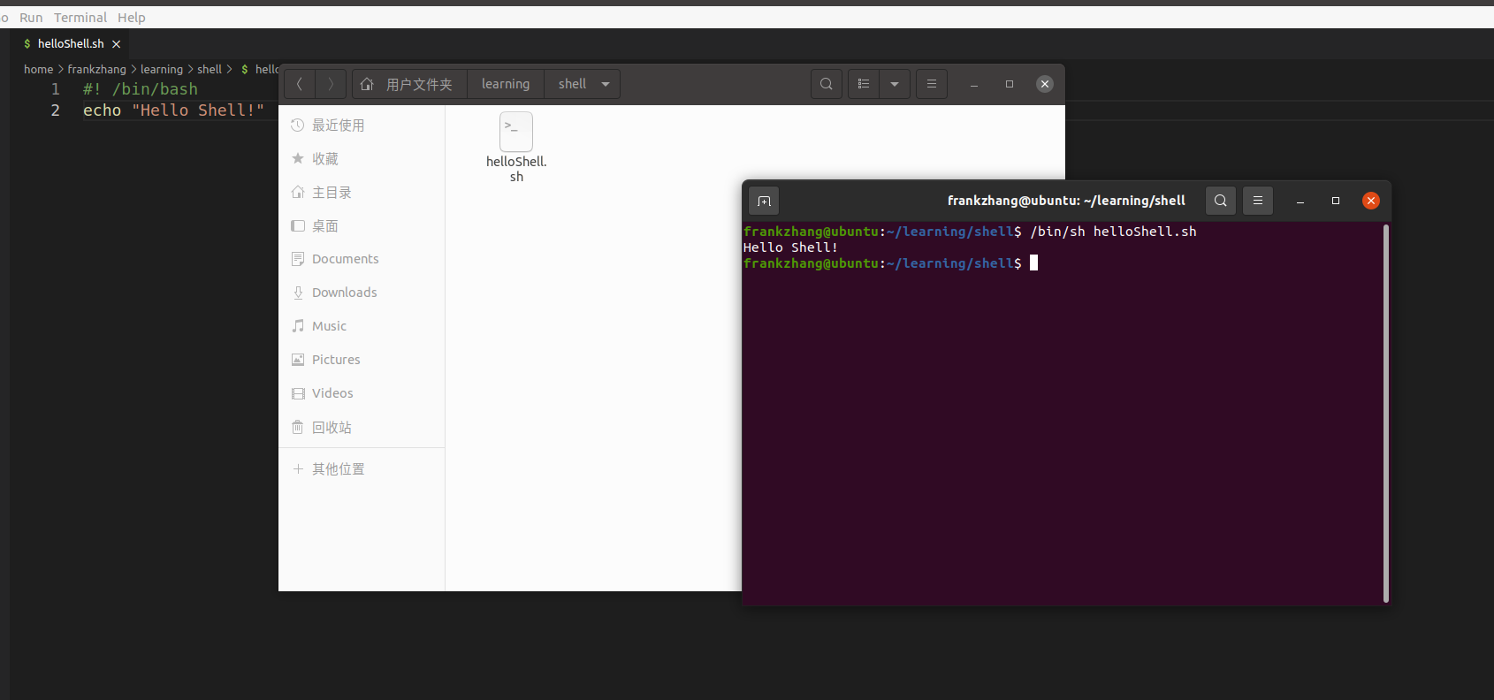Click the file manager search icon
Viewport: 1494px width, 700px height.
click(826, 84)
